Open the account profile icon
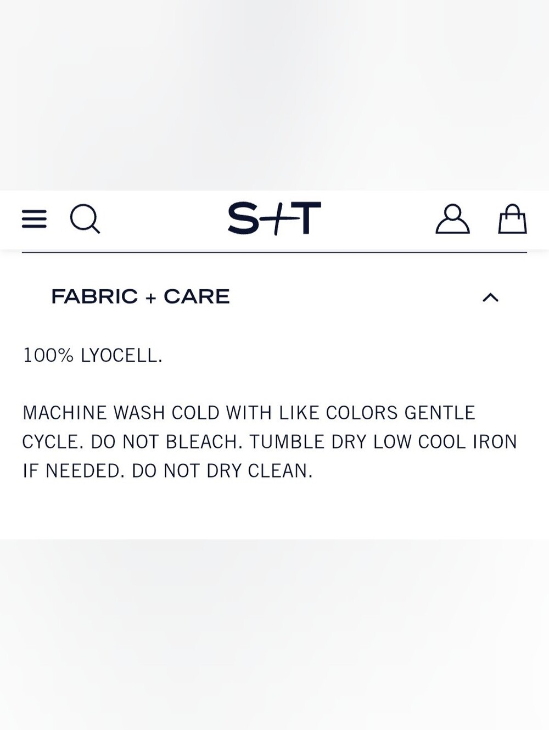Image resolution: width=549 pixels, height=730 pixels. click(x=452, y=219)
